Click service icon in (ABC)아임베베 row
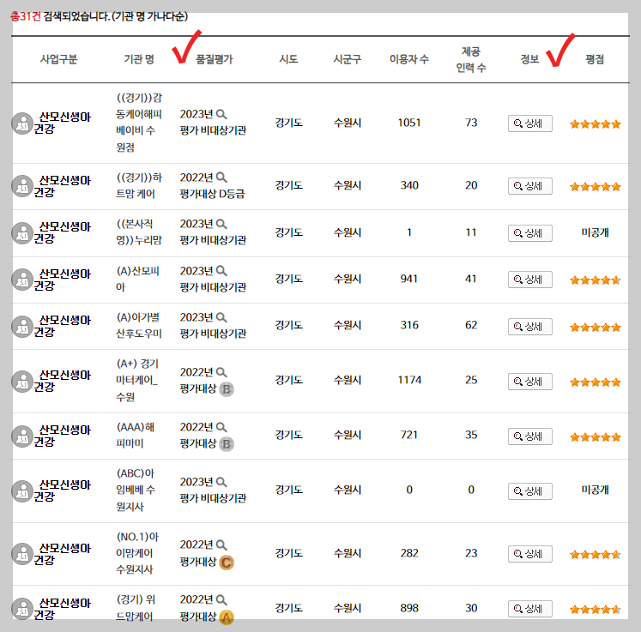 22,491
